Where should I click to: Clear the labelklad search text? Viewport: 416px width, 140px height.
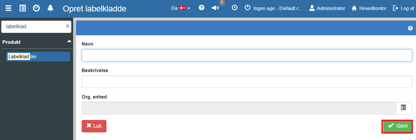pos(68,26)
